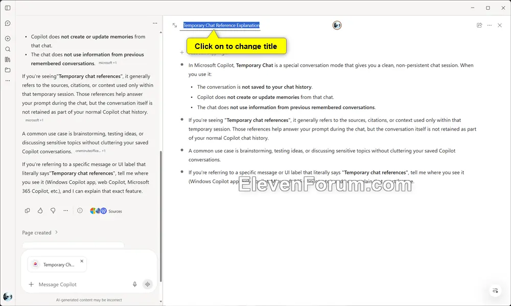
Task: Open the folder icon in sidebar
Action: [8, 70]
